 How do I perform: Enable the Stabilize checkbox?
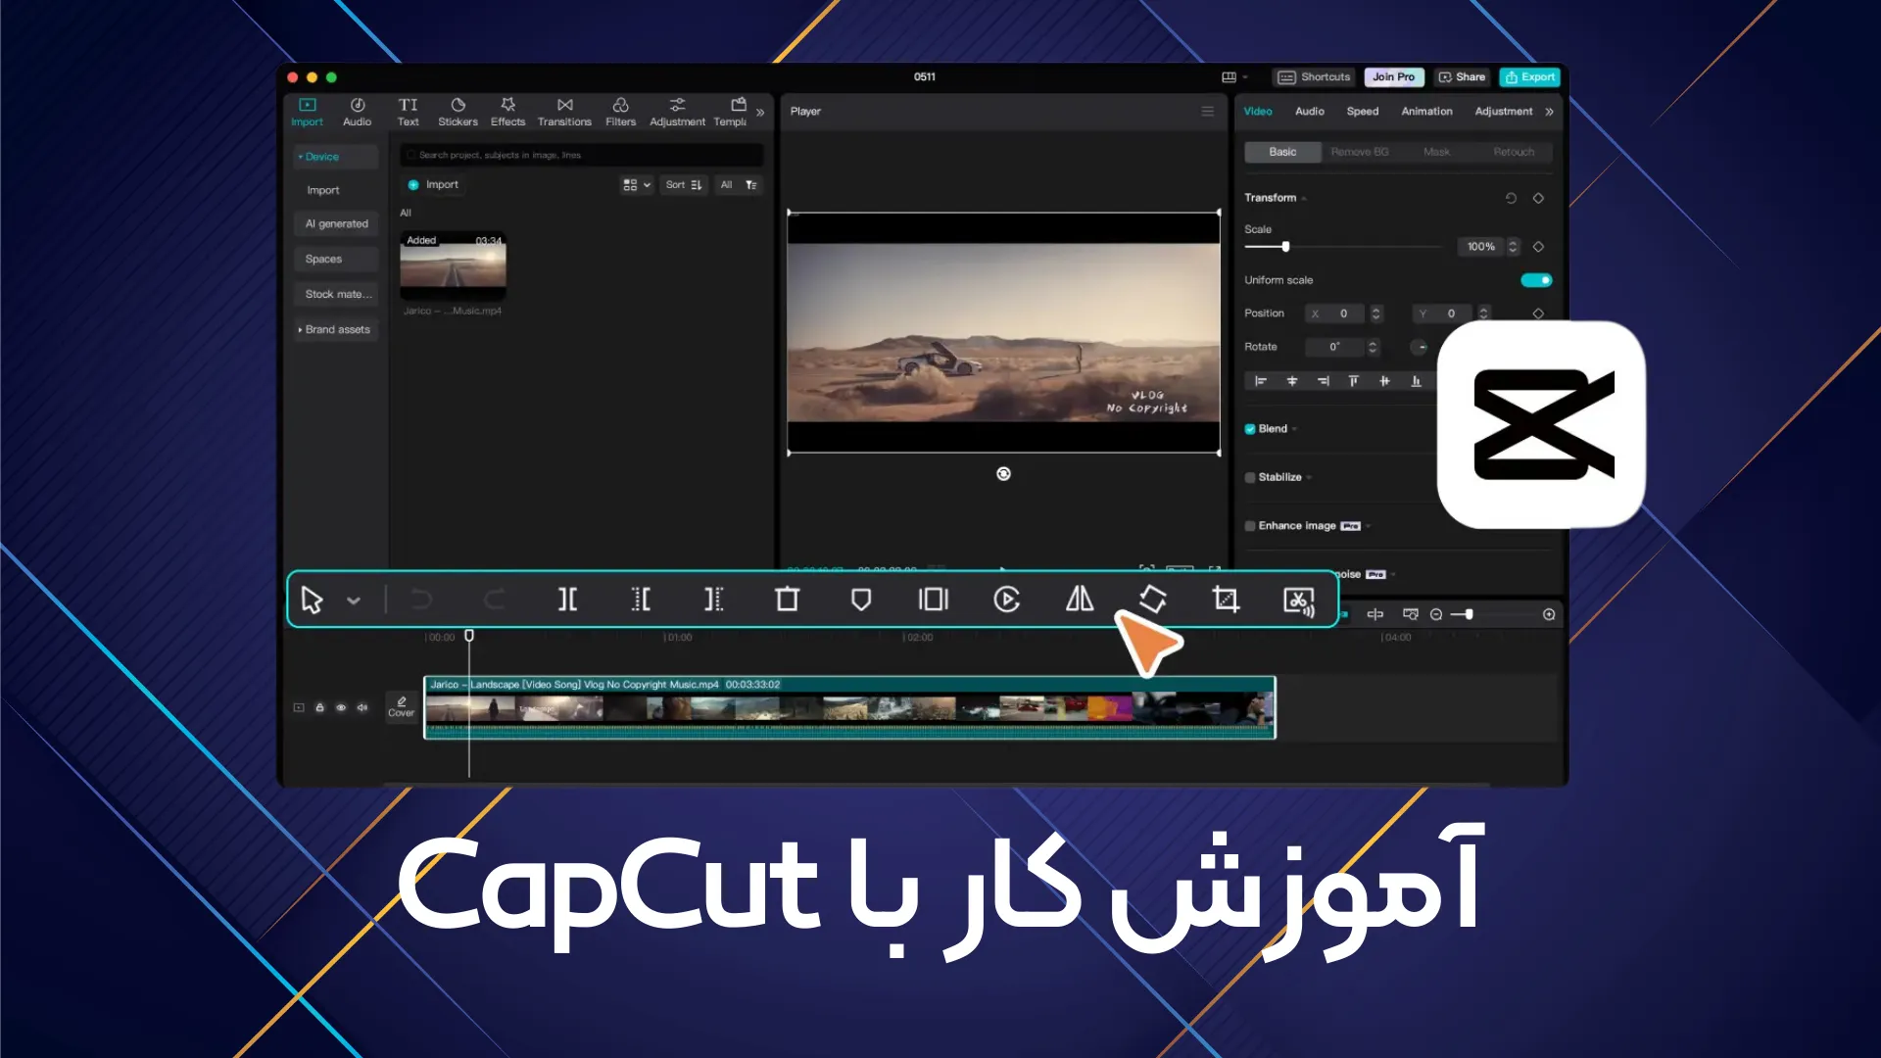pos(1250,477)
